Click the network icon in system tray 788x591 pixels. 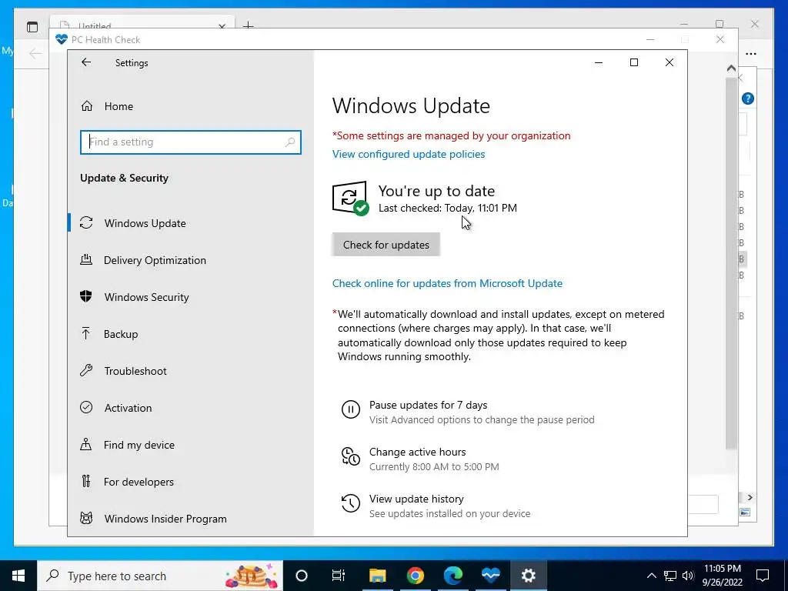[670, 576]
